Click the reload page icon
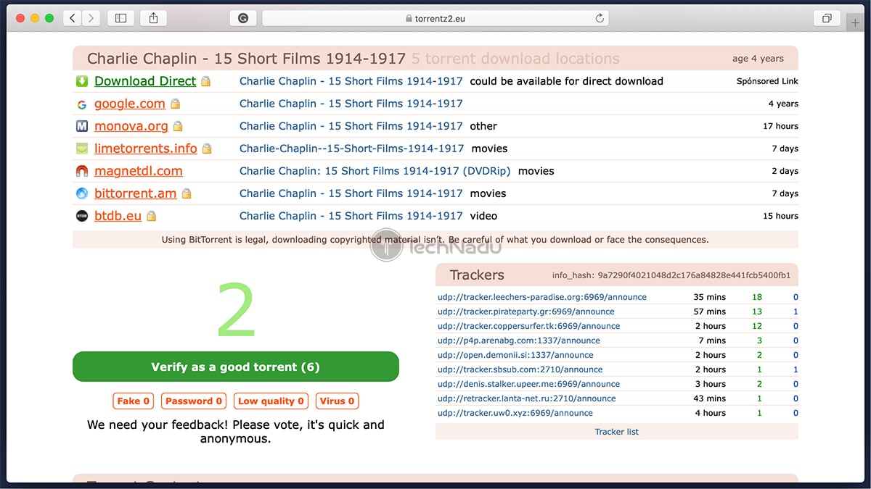871x489 pixels. [x=600, y=18]
